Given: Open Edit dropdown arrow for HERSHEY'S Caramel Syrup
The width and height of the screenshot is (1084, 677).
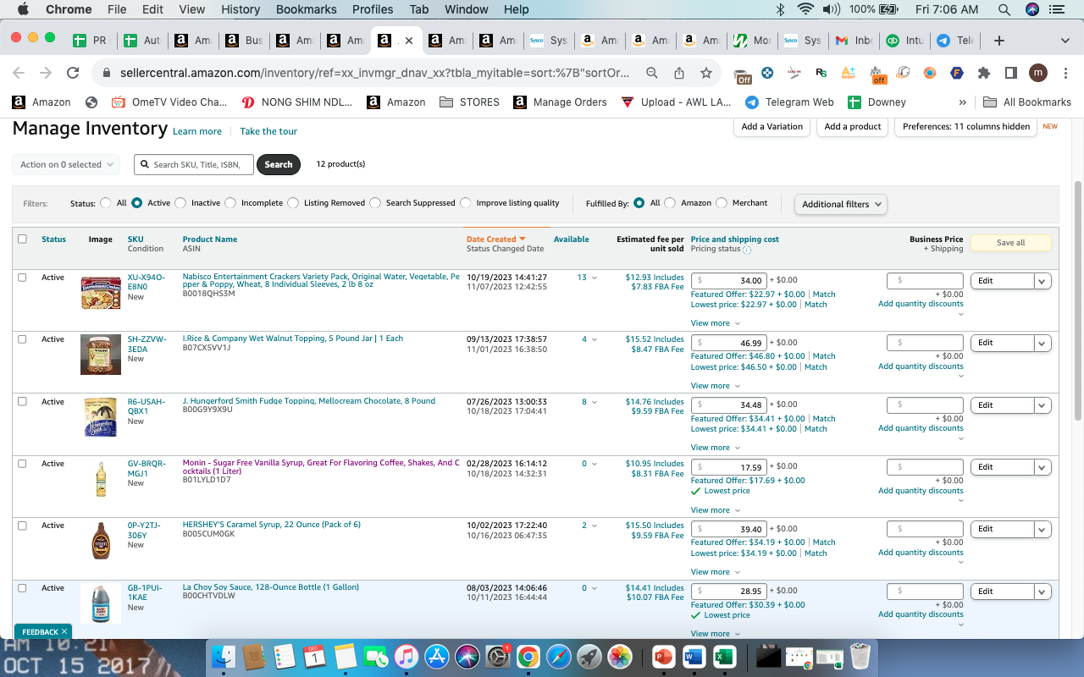Looking at the screenshot, I should pos(1043,529).
